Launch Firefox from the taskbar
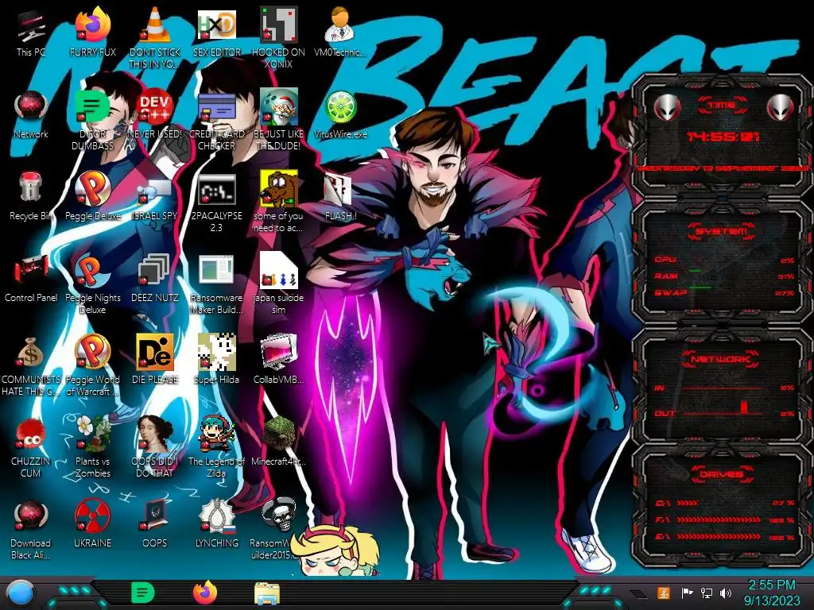814x610 pixels. 205,593
